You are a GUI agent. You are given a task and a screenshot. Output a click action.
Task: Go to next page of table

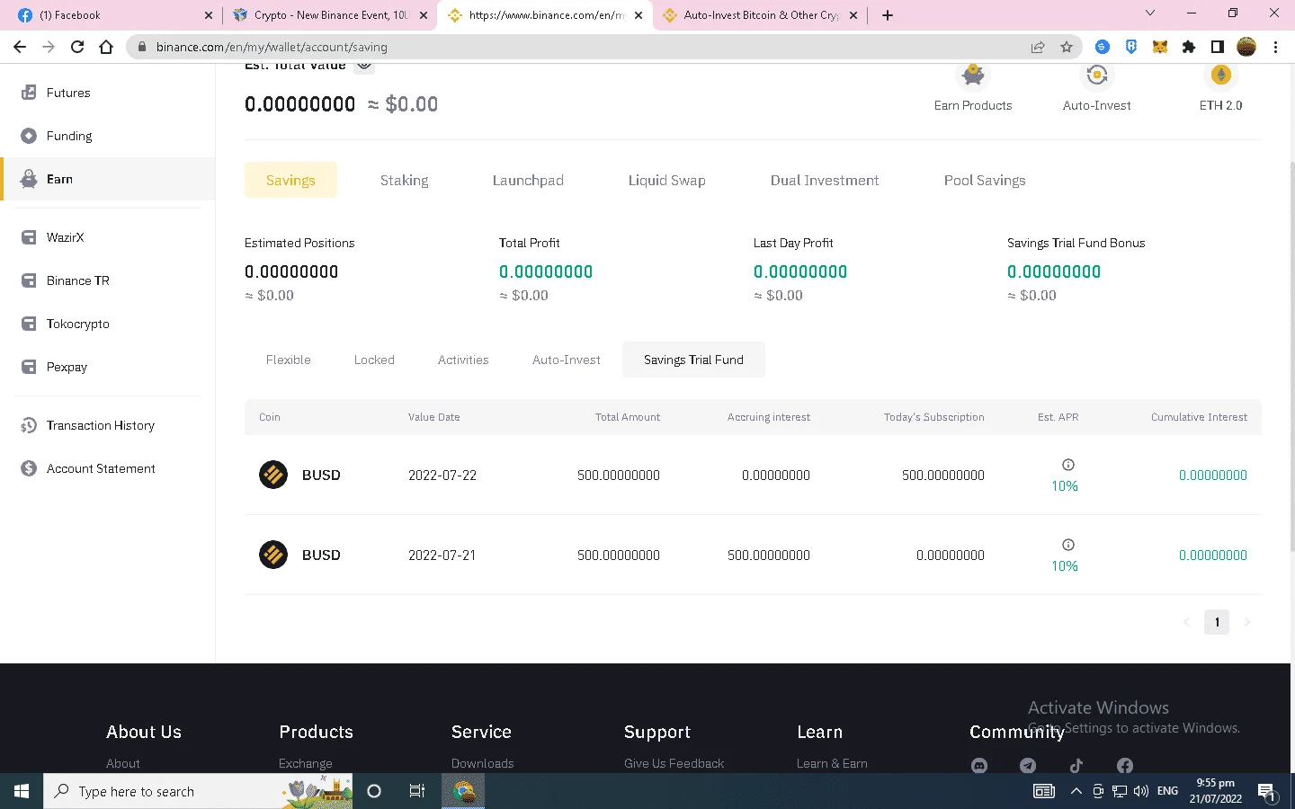[x=1247, y=622]
